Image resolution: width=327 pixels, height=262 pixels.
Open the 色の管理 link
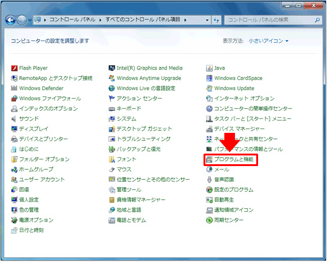coord(29,210)
